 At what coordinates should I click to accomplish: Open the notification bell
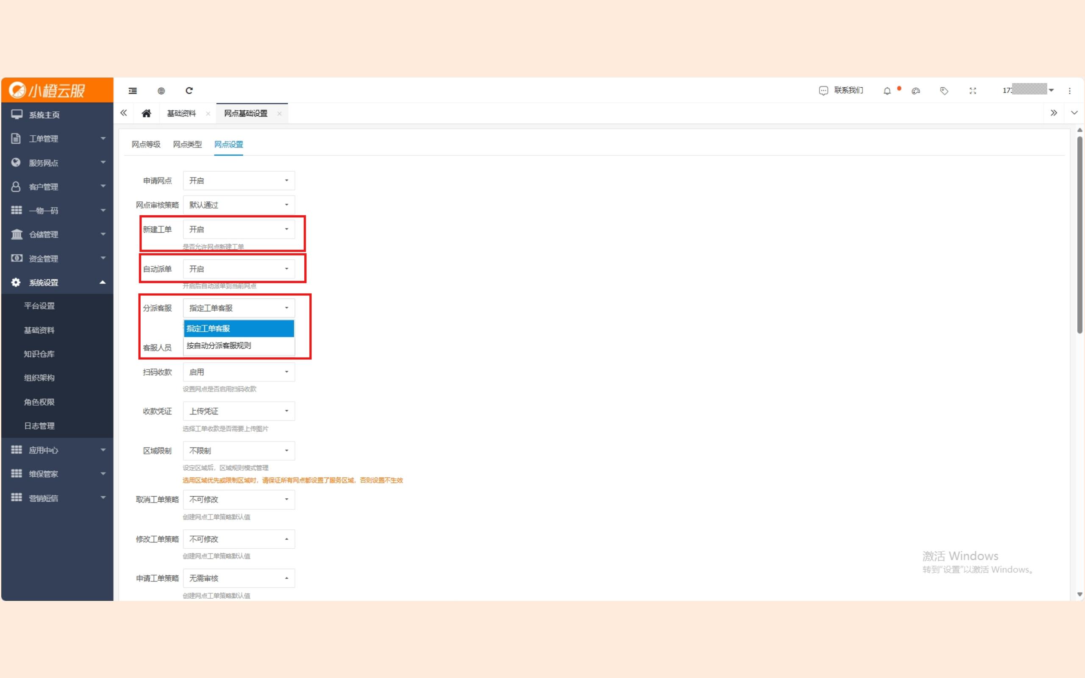pos(887,91)
